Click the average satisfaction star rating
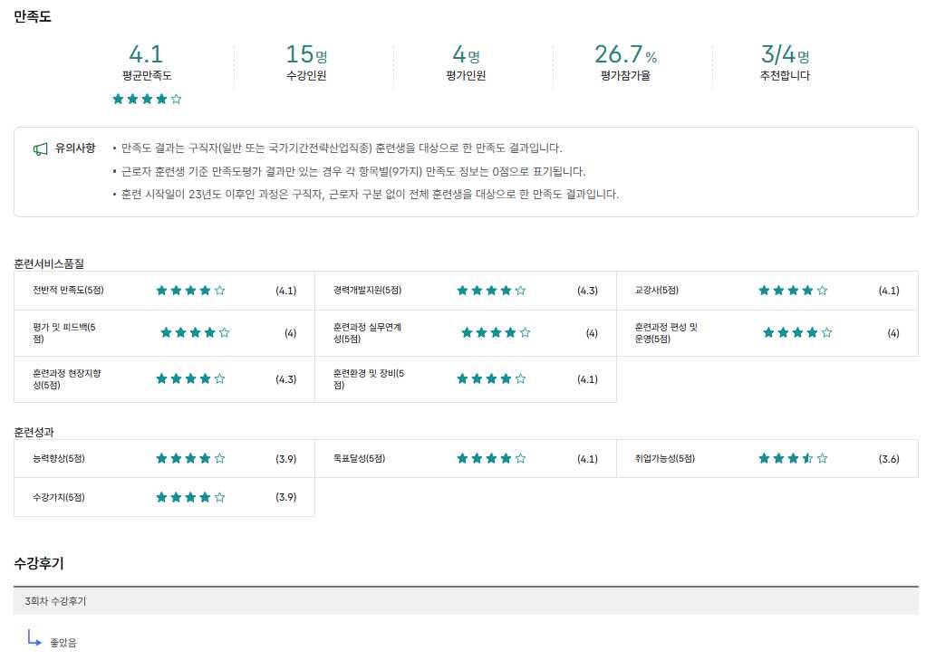Image resolution: width=926 pixels, height=660 pixels. tap(147, 100)
